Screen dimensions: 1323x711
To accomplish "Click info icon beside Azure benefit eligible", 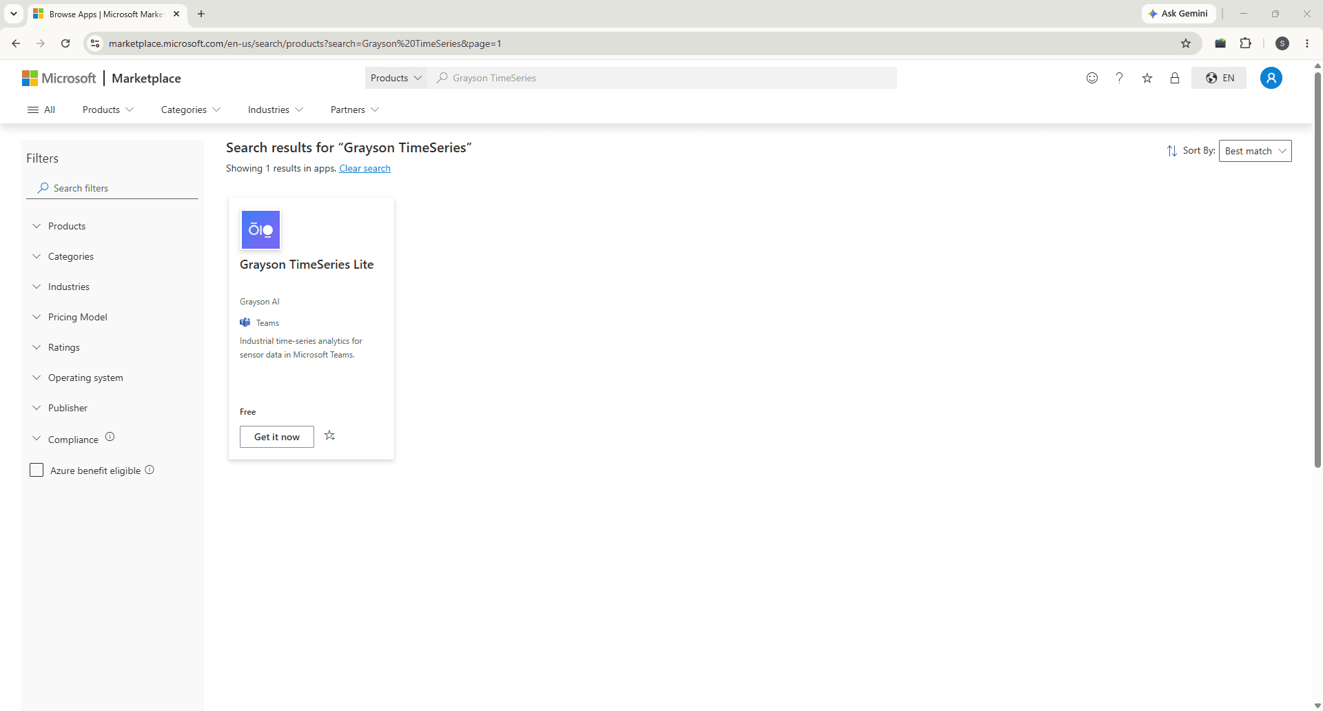I will click(150, 470).
